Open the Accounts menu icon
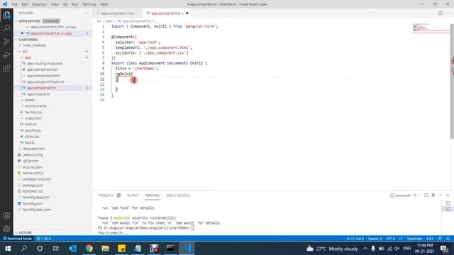 click(6, 215)
